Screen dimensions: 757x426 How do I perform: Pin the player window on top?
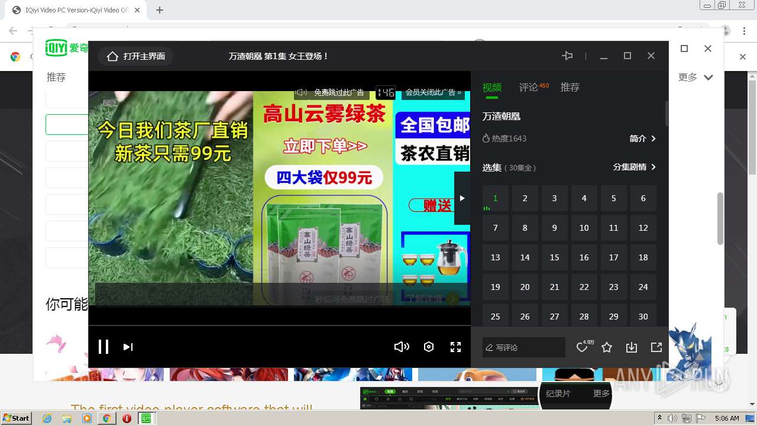[567, 56]
